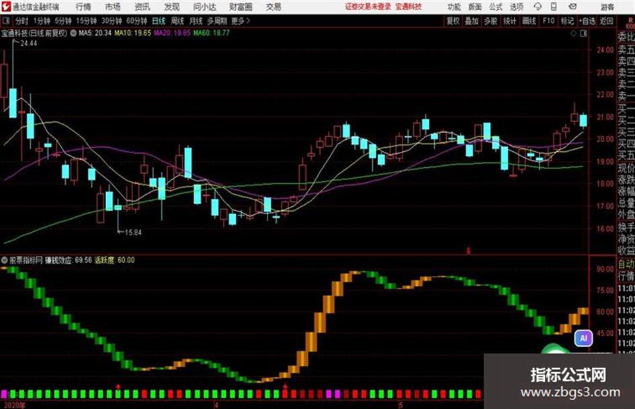Viewport: 635px width, 409px height.
Task: Switch to 分时 intraday chart
Action: tap(22, 21)
